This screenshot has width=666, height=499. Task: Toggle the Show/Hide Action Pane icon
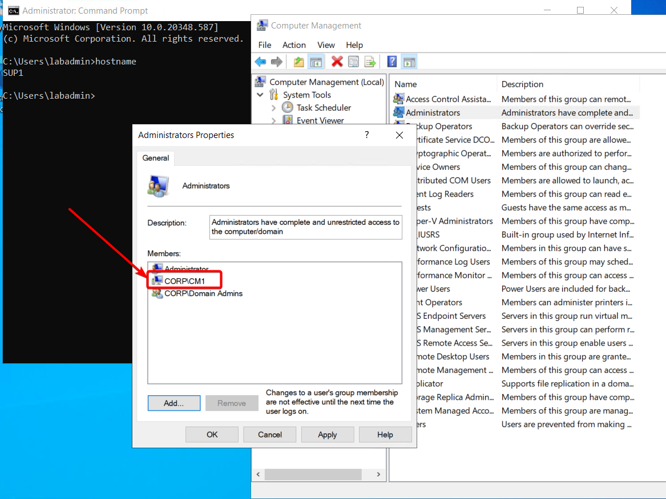[x=409, y=62]
